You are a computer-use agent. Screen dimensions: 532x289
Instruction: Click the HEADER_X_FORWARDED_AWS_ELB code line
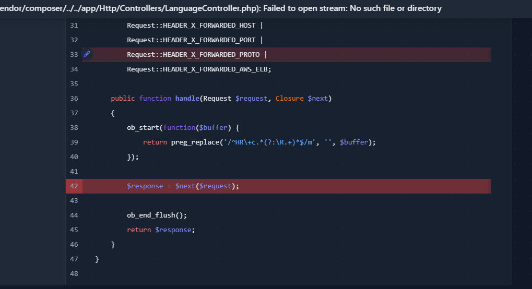tap(198, 69)
